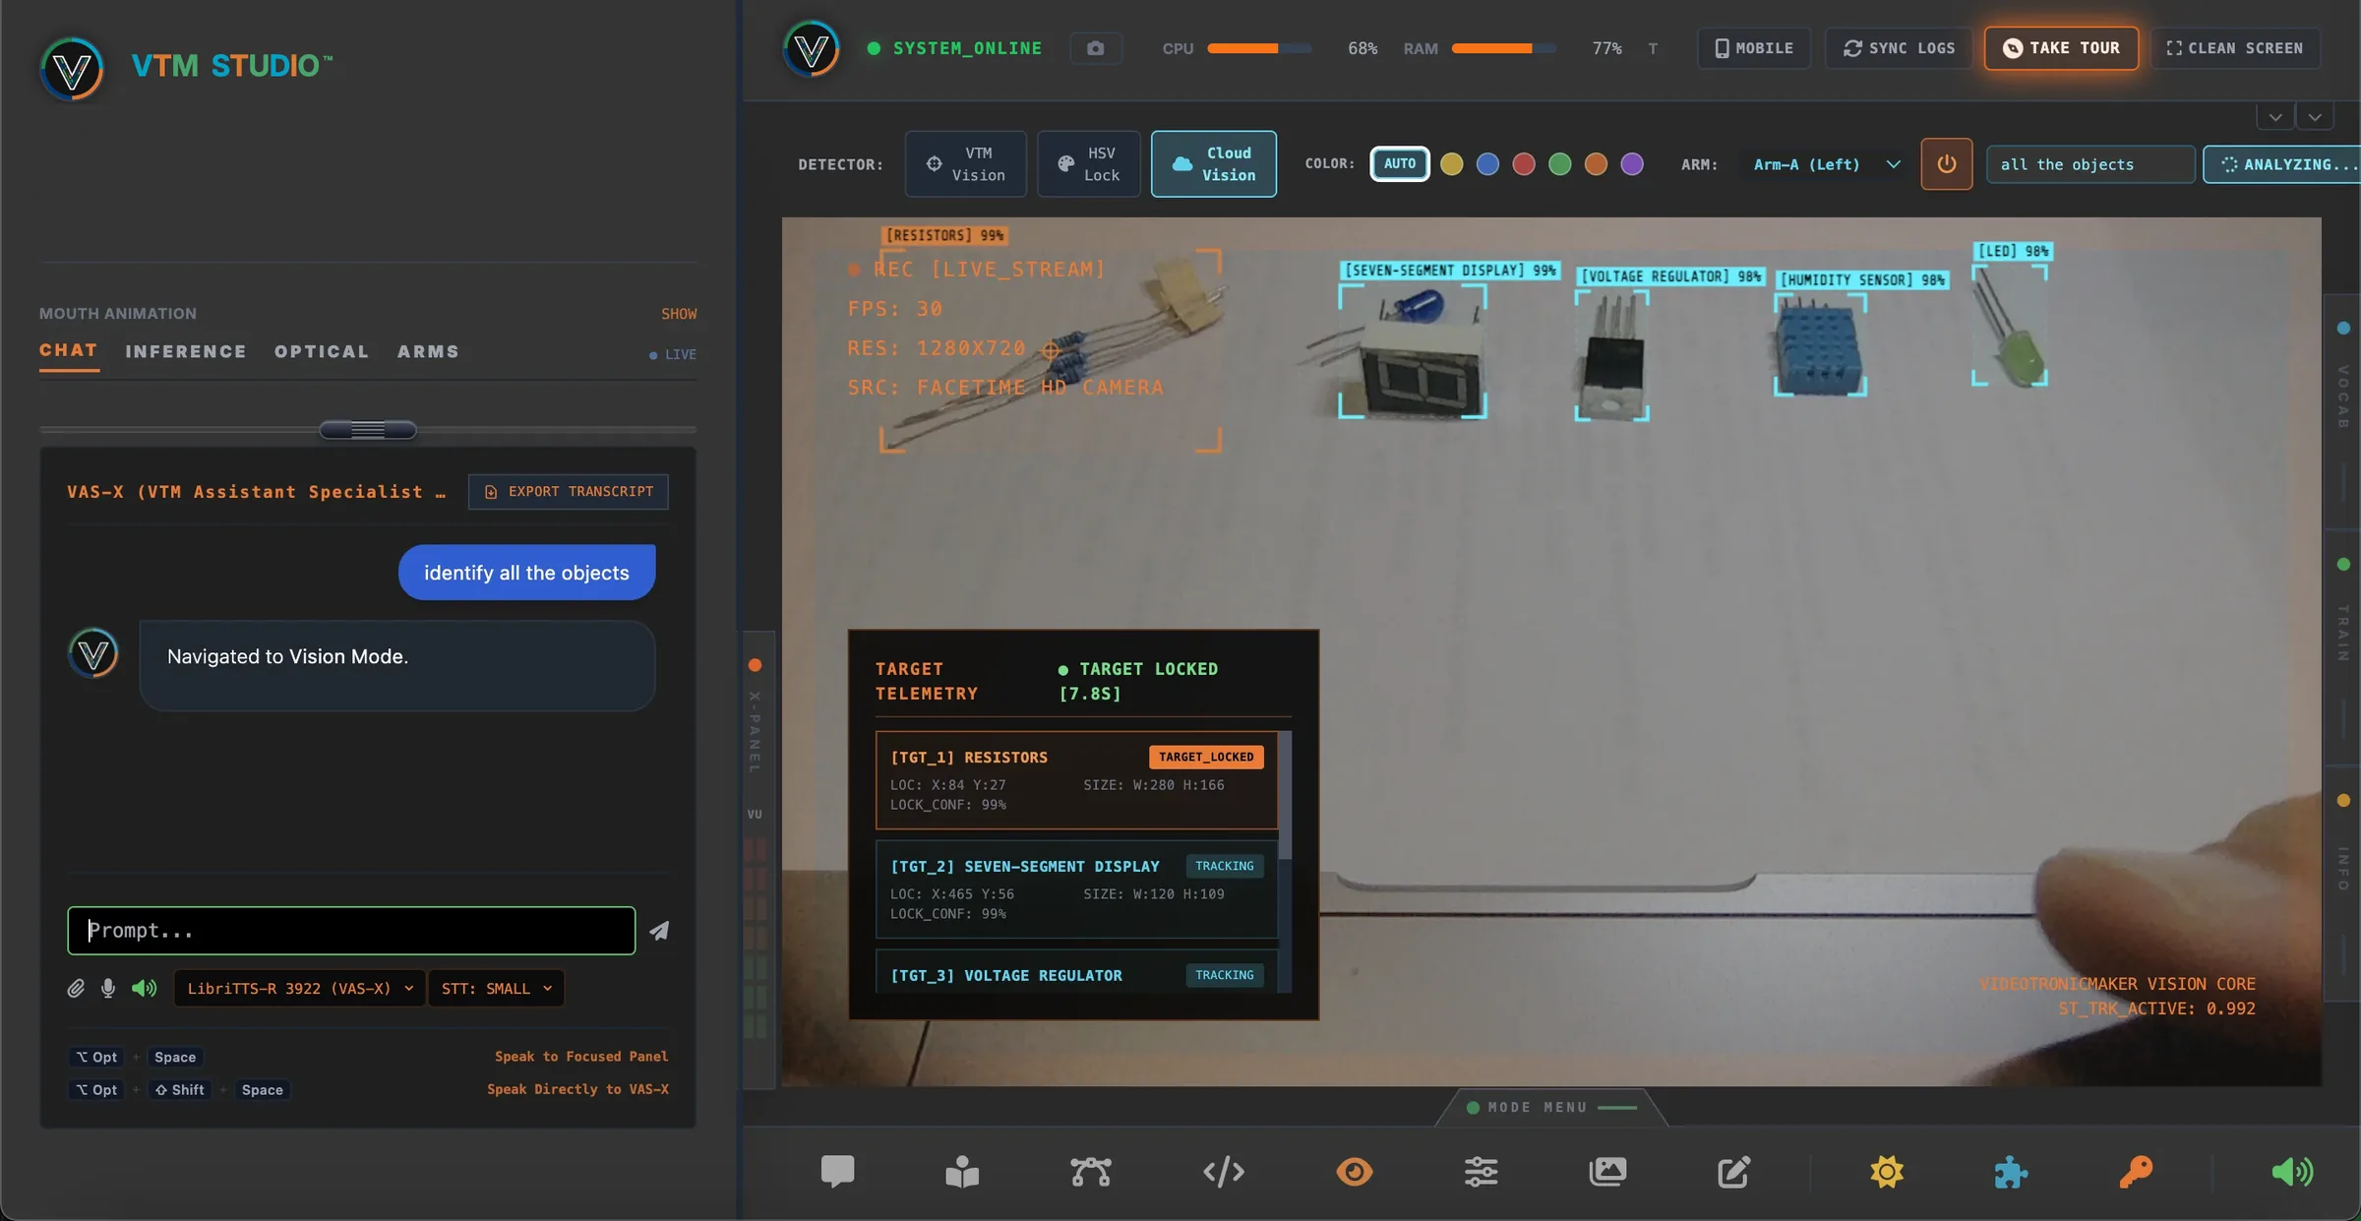Click the book reader mode icon
This screenshot has height=1221, width=2361.
click(x=962, y=1171)
